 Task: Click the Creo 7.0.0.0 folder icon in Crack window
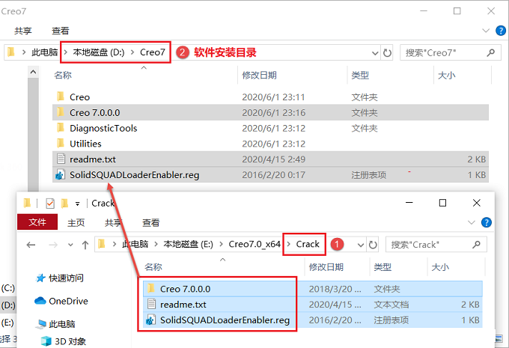tap(150, 288)
